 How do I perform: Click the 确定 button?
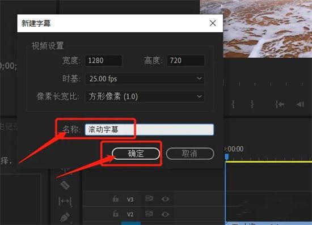click(x=136, y=154)
